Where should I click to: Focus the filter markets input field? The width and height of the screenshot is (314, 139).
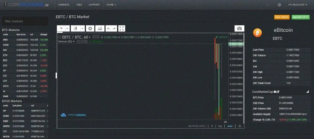pyautogui.click(x=25, y=21)
